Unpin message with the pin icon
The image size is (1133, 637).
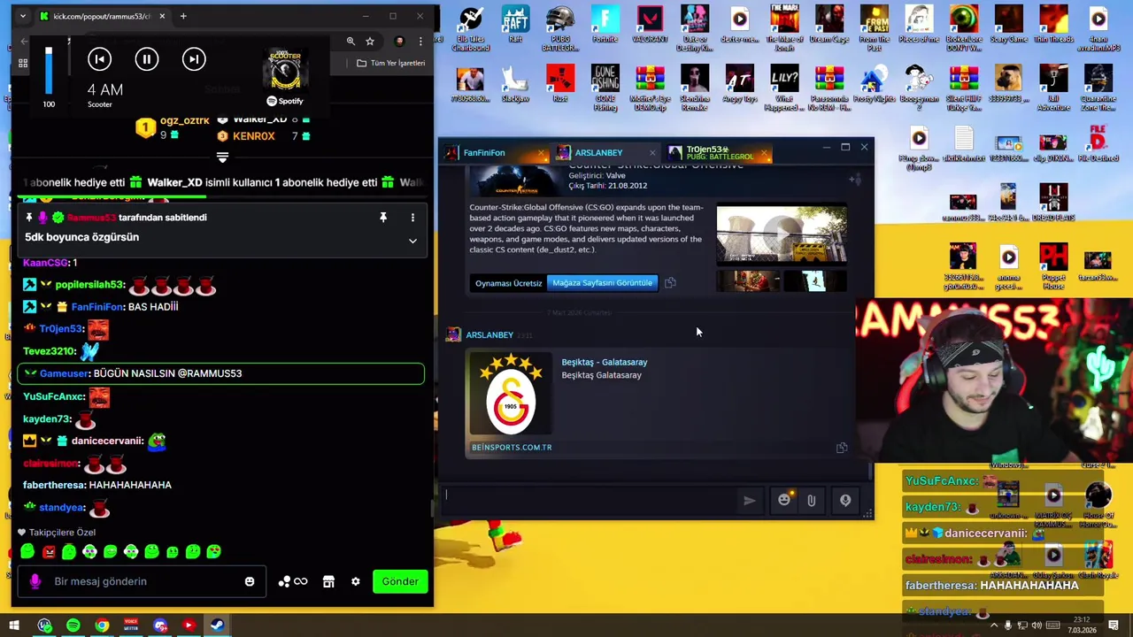pos(383,217)
